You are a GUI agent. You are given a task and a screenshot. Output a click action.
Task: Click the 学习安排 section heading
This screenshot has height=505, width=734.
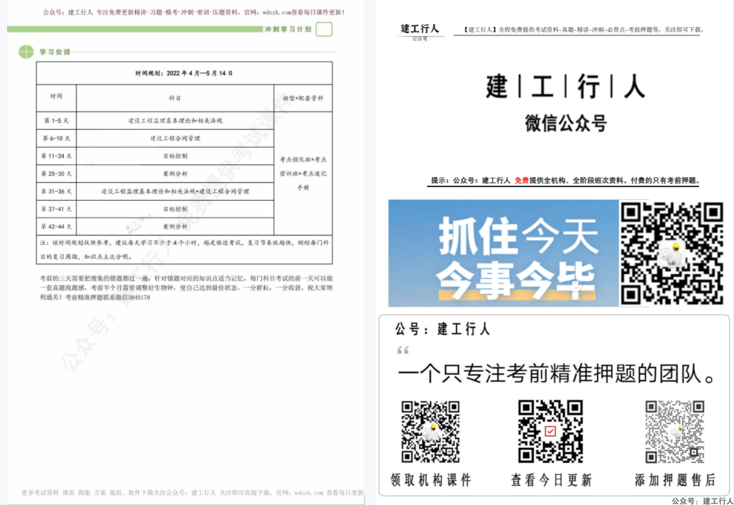click(x=55, y=52)
